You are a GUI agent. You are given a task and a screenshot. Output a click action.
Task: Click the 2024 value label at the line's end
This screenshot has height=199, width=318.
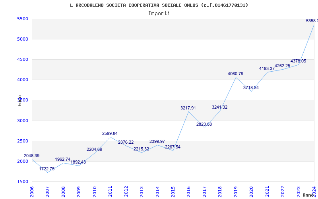pyautogui.click(x=312, y=21)
